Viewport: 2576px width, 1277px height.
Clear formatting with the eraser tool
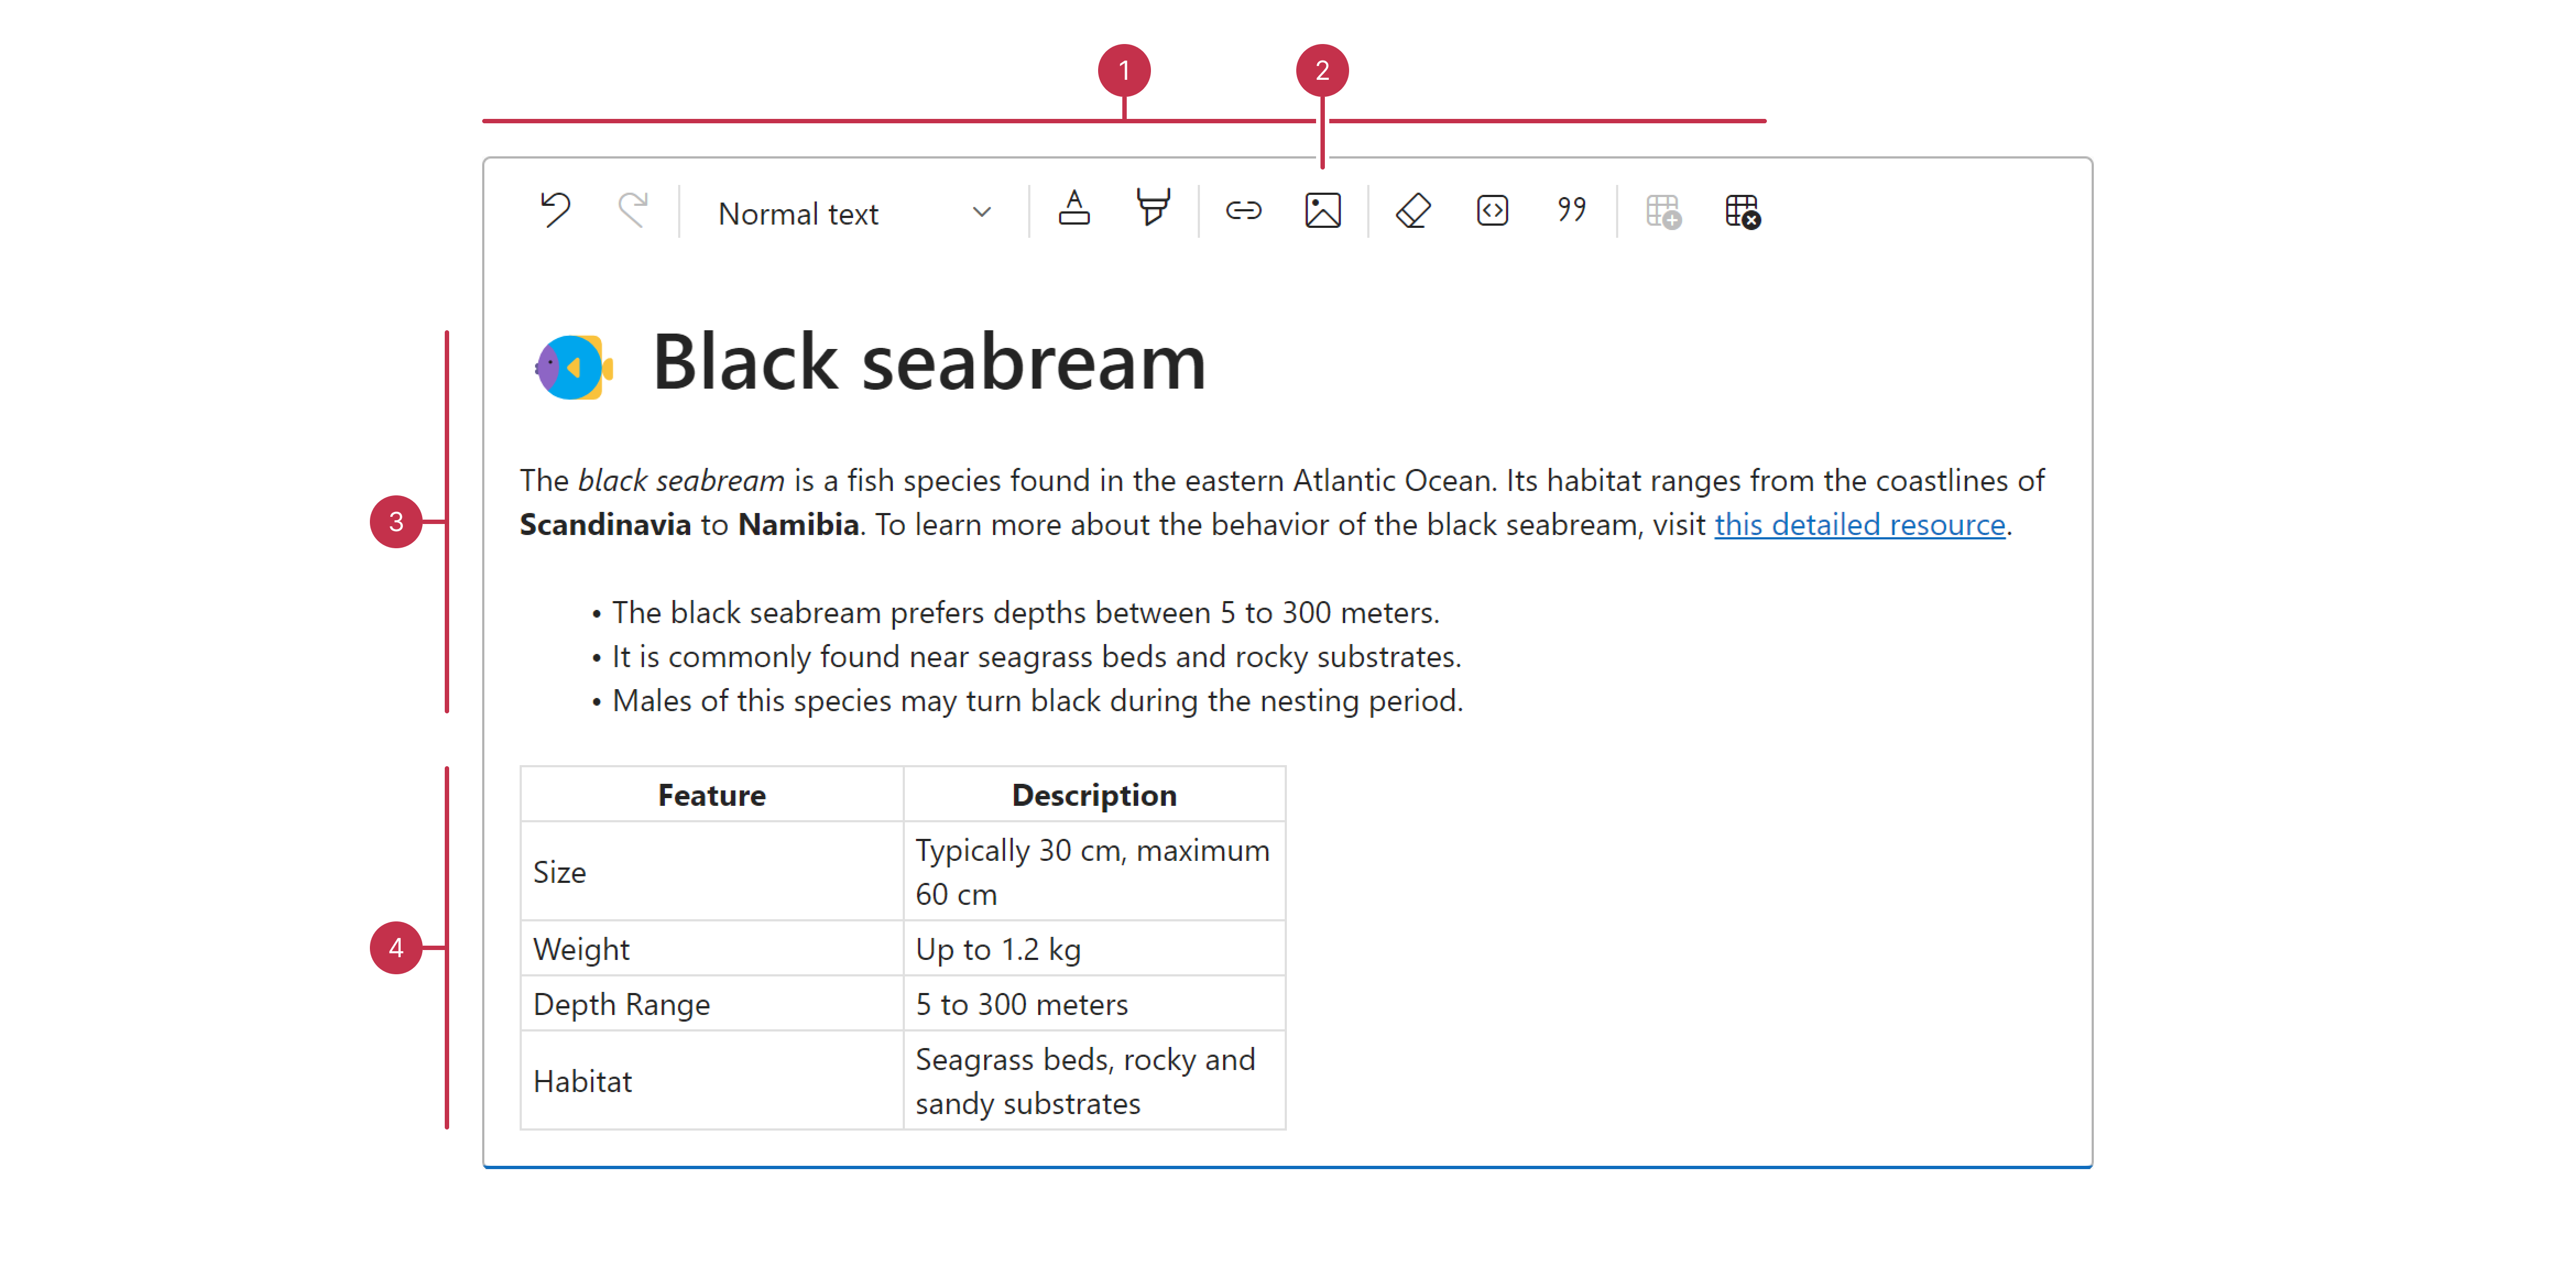1412,211
